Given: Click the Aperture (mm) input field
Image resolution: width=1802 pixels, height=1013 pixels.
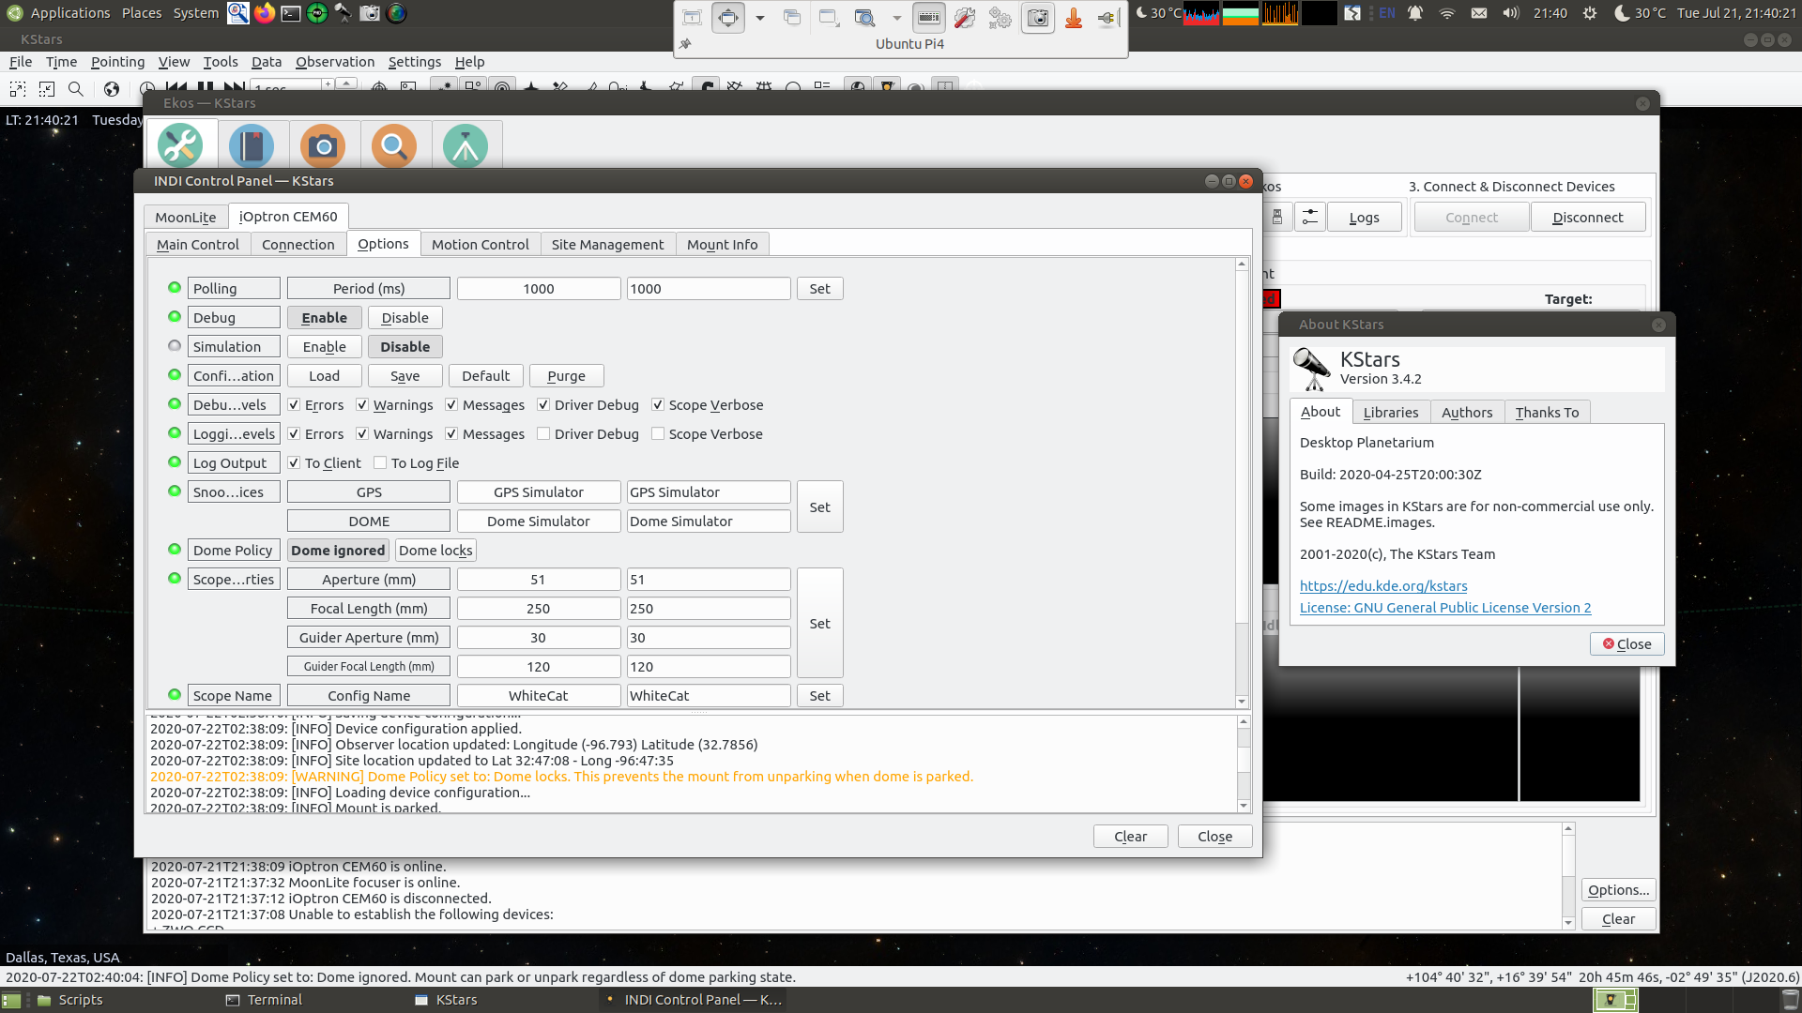Looking at the screenshot, I should pyautogui.click(x=709, y=580).
